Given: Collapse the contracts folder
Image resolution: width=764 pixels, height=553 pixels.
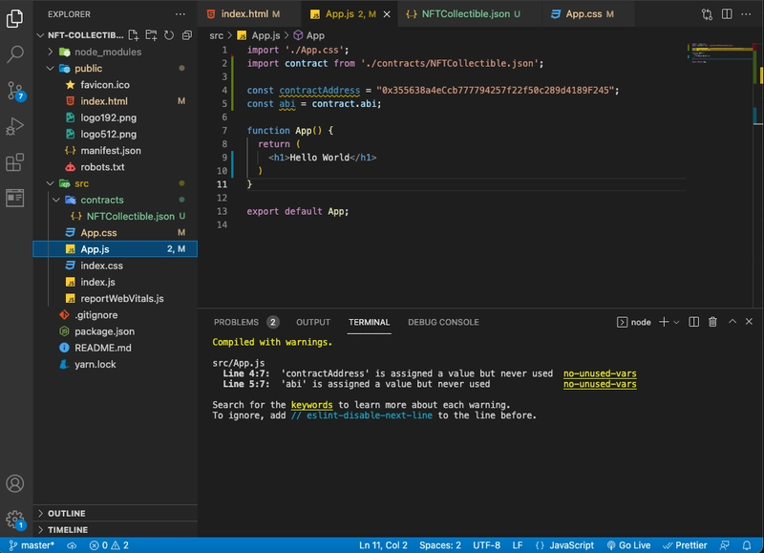Looking at the screenshot, I should pyautogui.click(x=56, y=200).
